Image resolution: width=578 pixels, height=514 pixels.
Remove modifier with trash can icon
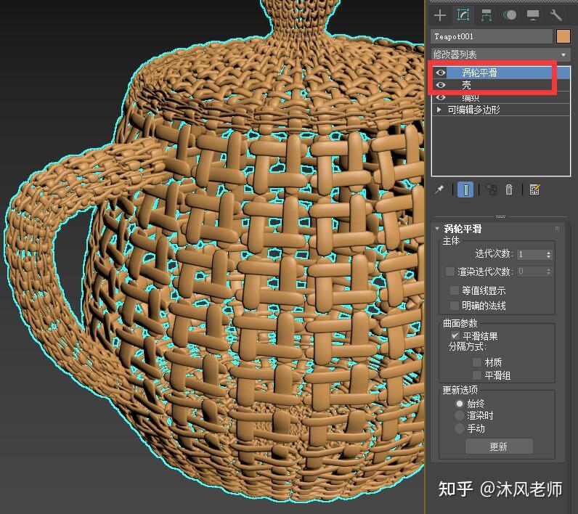coord(509,189)
